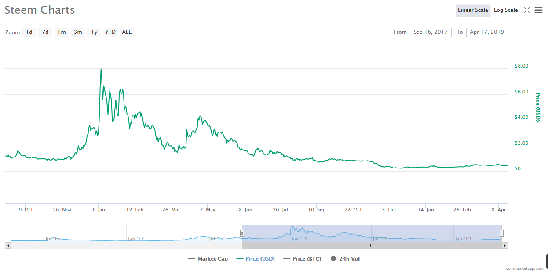Click the left navigator resize handle
Viewport: 548px width, 272px height.
pyautogui.click(x=242, y=233)
